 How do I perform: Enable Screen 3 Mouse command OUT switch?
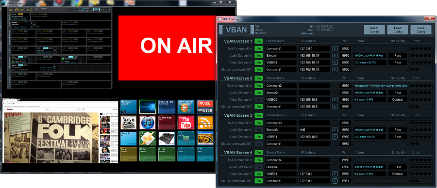tap(259, 144)
